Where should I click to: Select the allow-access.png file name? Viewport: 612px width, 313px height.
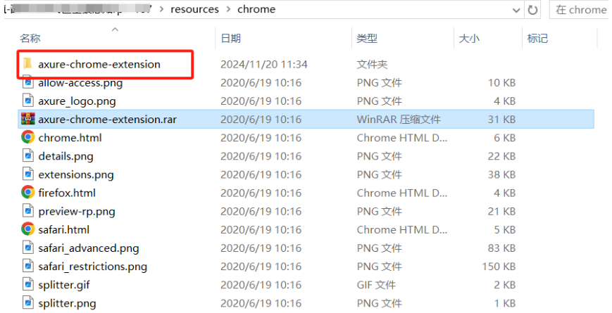(80, 83)
